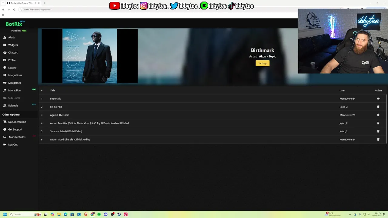Click the Kick platform label
388x218 pixels.
[x=24, y=31]
